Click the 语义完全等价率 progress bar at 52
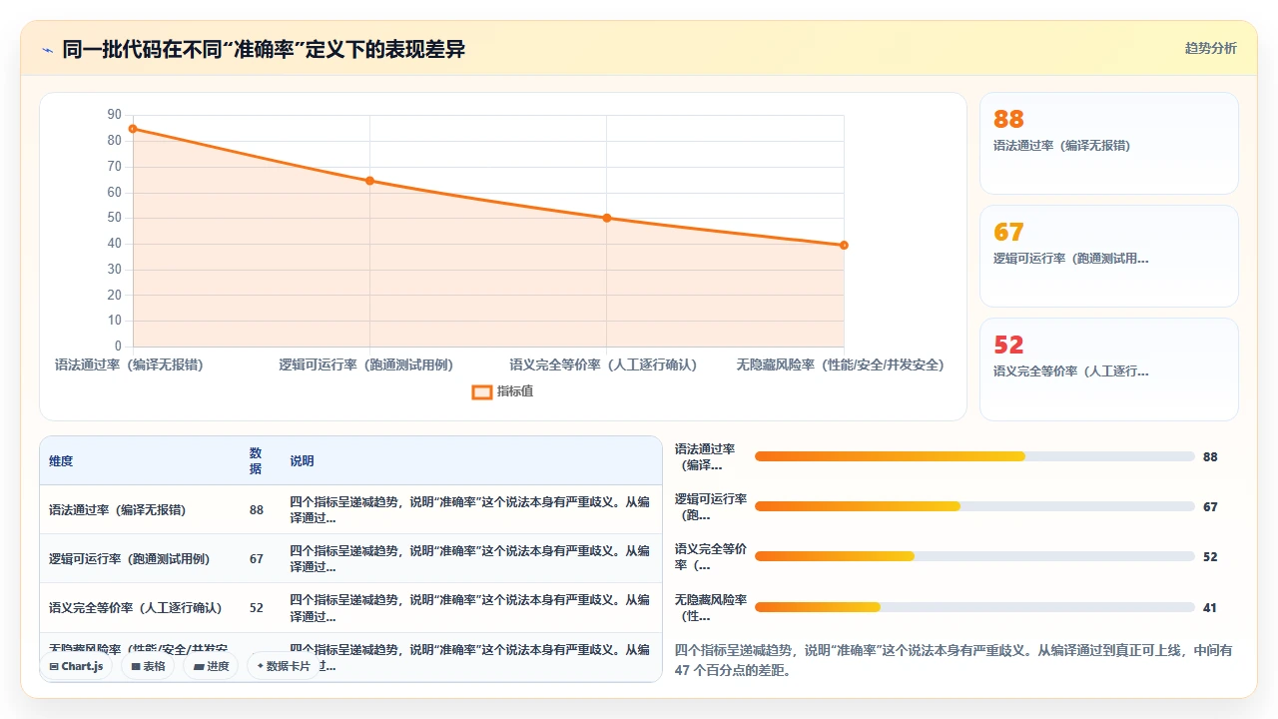1278x719 pixels. point(974,556)
